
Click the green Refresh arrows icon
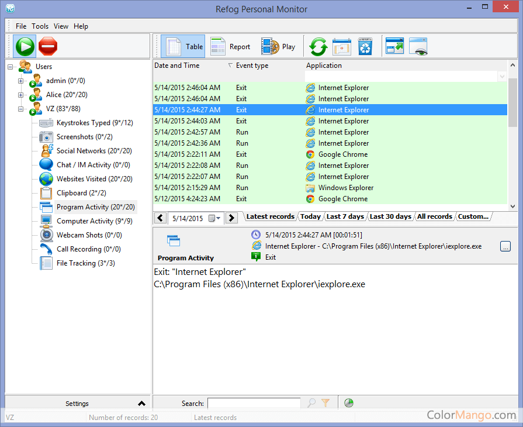318,47
